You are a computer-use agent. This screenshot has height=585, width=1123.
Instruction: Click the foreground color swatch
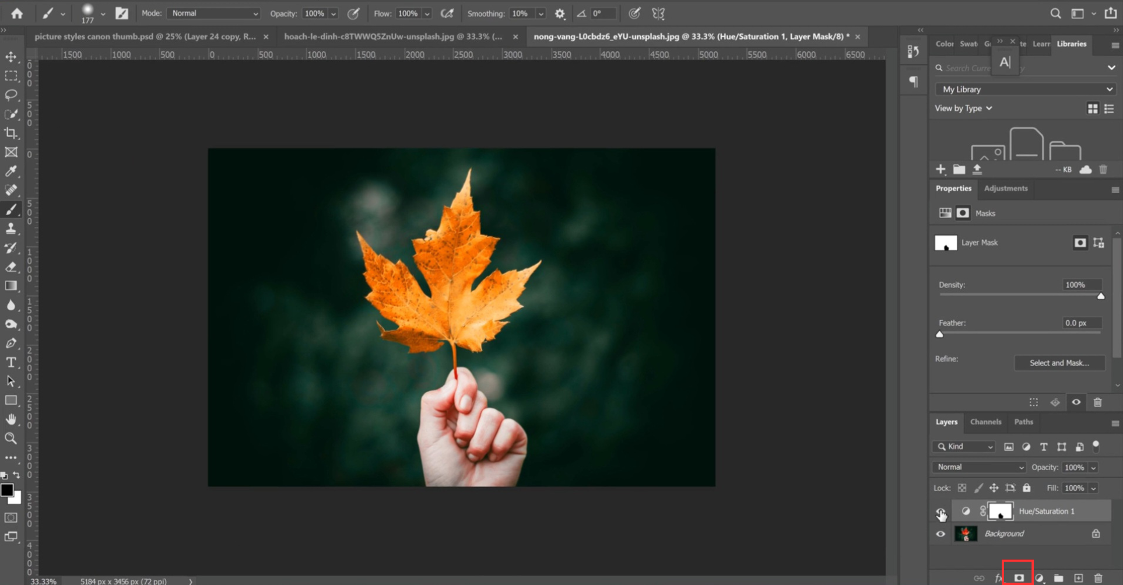point(7,490)
